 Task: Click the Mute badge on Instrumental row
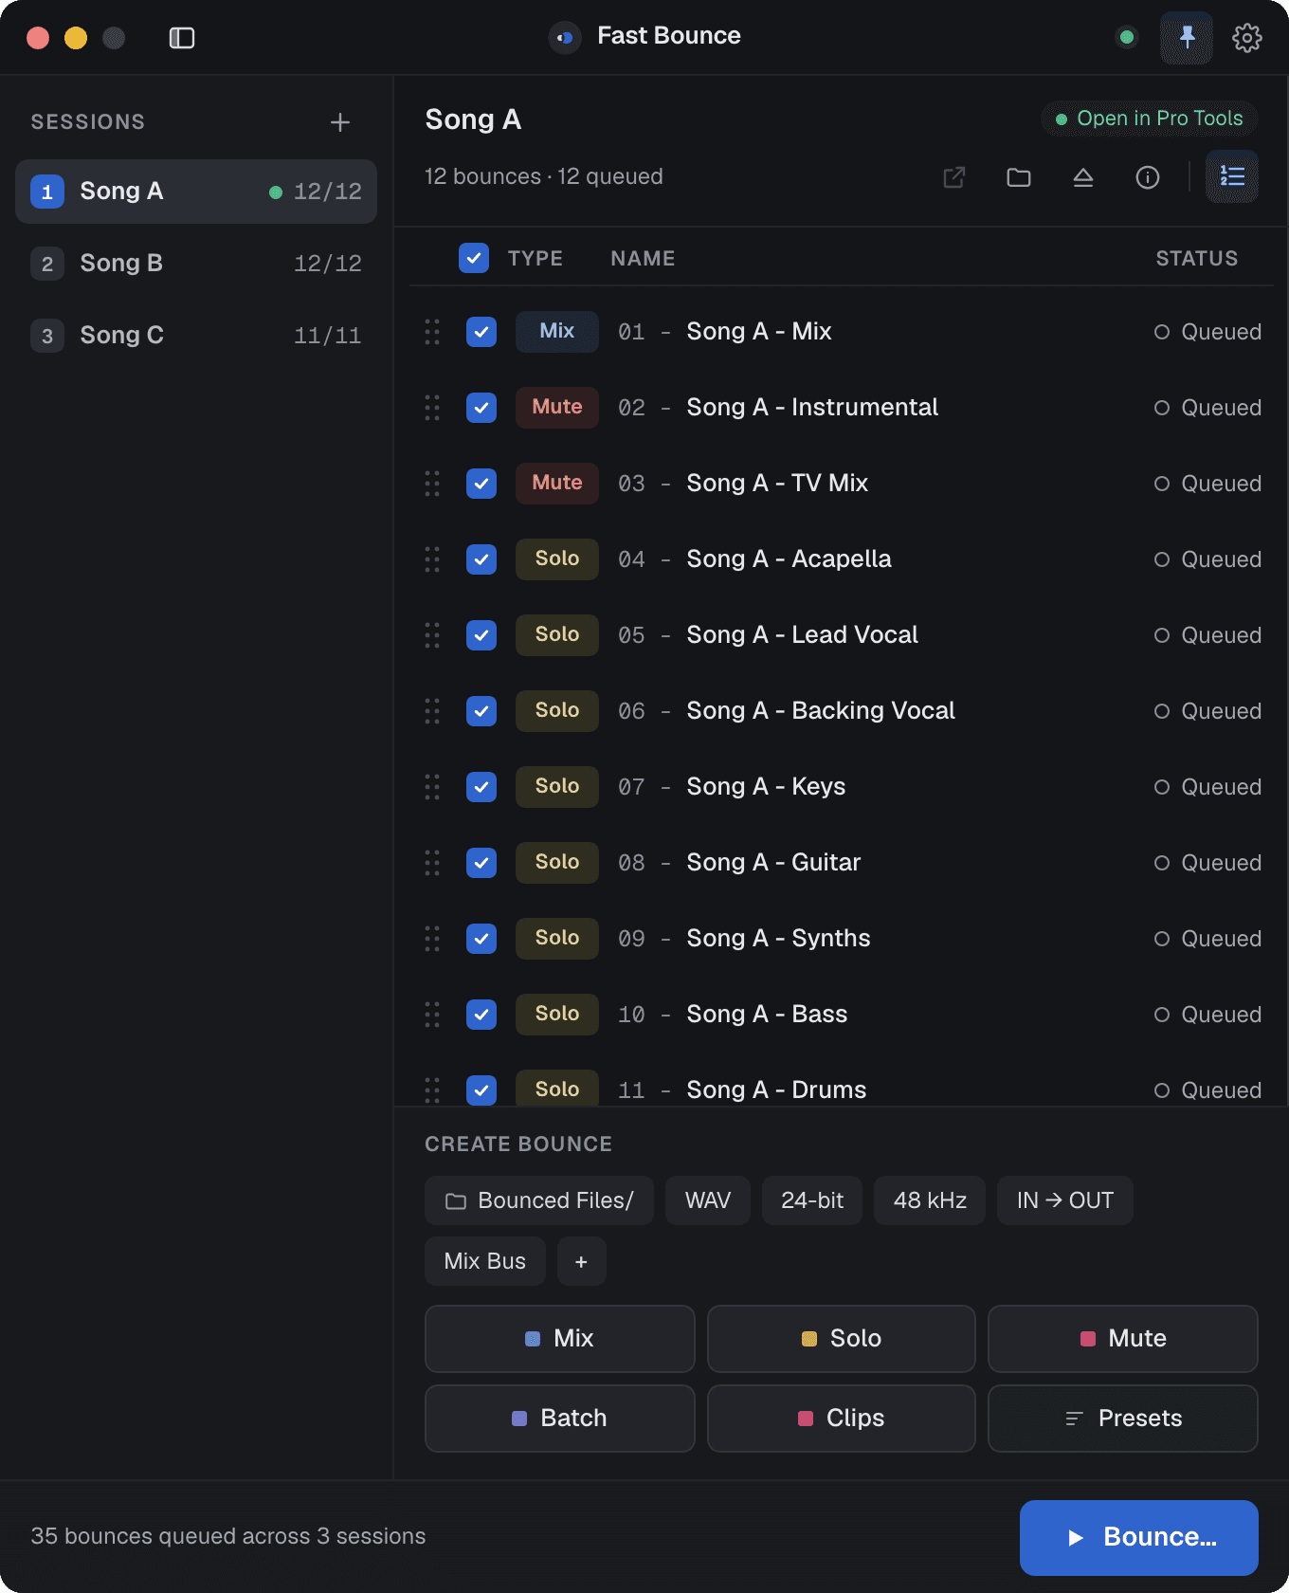click(557, 408)
